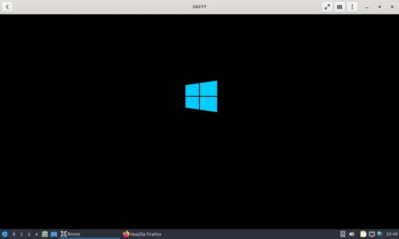The height and width of the screenshot is (239, 399).
Task: Show the desktop using panel icon
Action: point(54,234)
